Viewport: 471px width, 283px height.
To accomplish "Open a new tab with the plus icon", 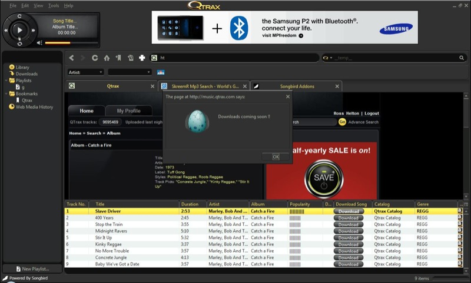I will click(x=142, y=58).
